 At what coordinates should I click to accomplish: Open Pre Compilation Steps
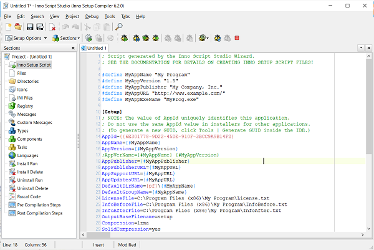(x=39, y=205)
